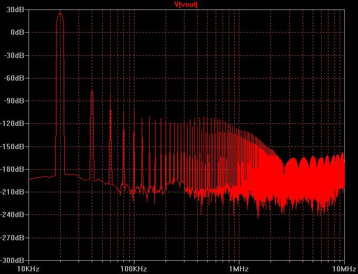Click the -150dB axis label

12,146
